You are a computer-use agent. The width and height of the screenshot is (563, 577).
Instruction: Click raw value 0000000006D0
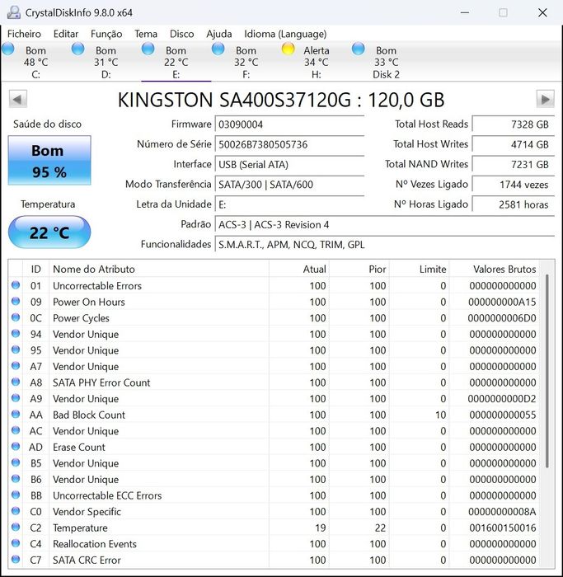502,318
